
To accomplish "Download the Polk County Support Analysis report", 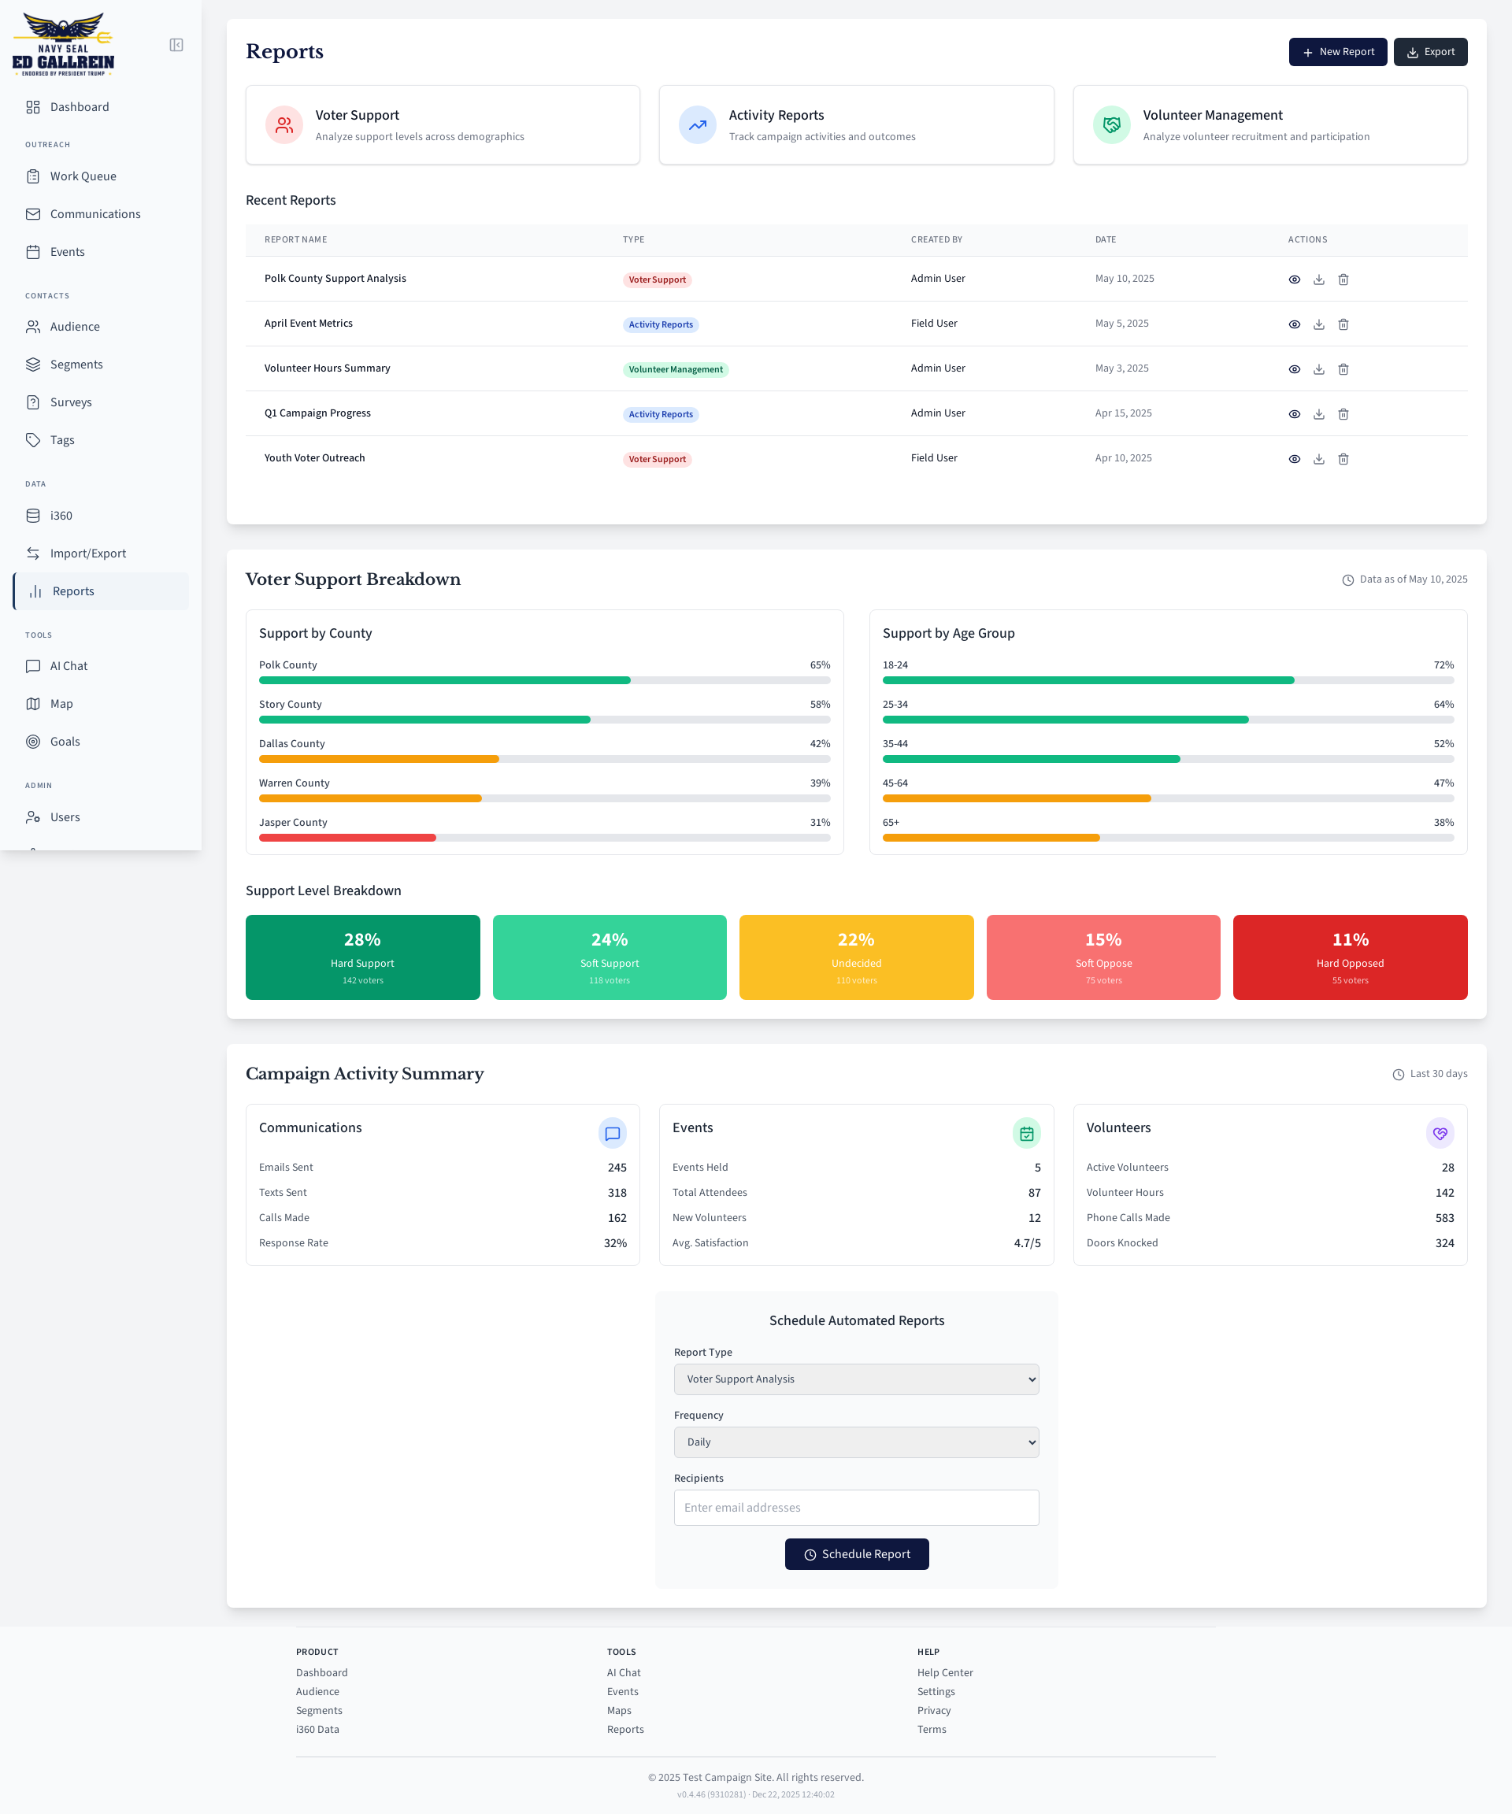I will tap(1318, 280).
